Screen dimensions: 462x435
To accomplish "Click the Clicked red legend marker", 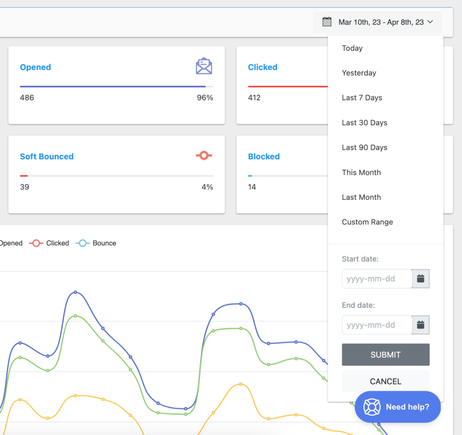I will (x=36, y=243).
